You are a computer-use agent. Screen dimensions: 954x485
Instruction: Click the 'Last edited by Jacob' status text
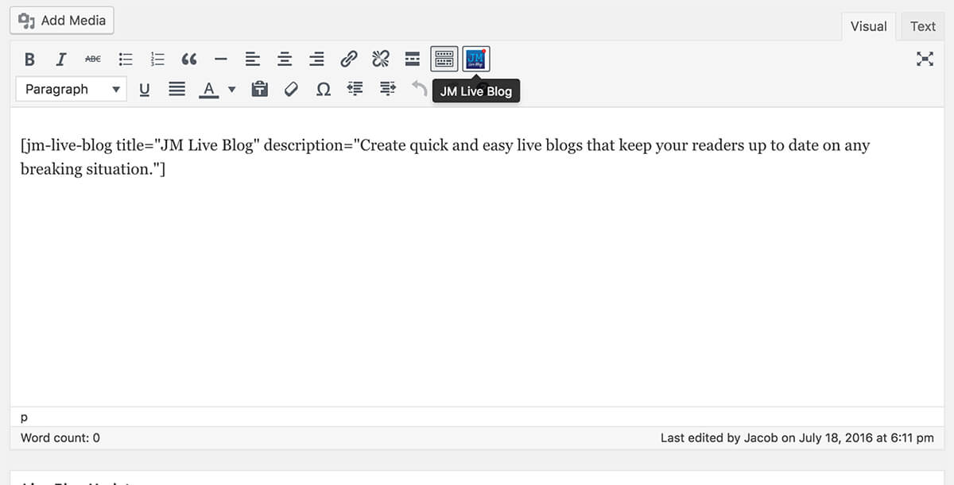(x=797, y=437)
